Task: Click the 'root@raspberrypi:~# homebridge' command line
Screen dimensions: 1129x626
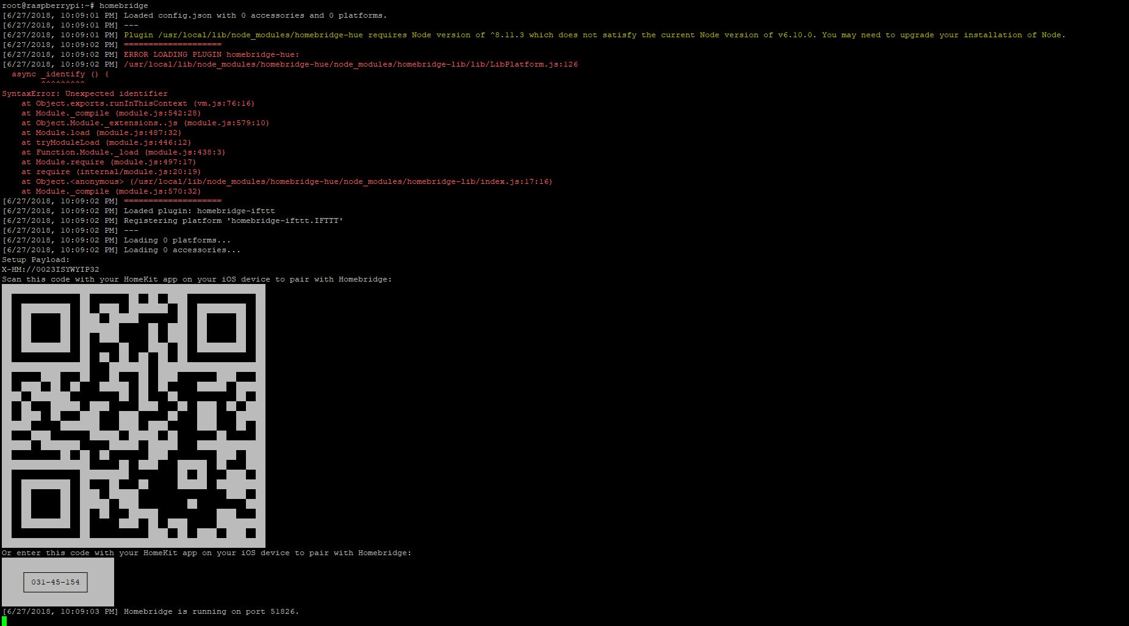Action: pyautogui.click(x=75, y=5)
